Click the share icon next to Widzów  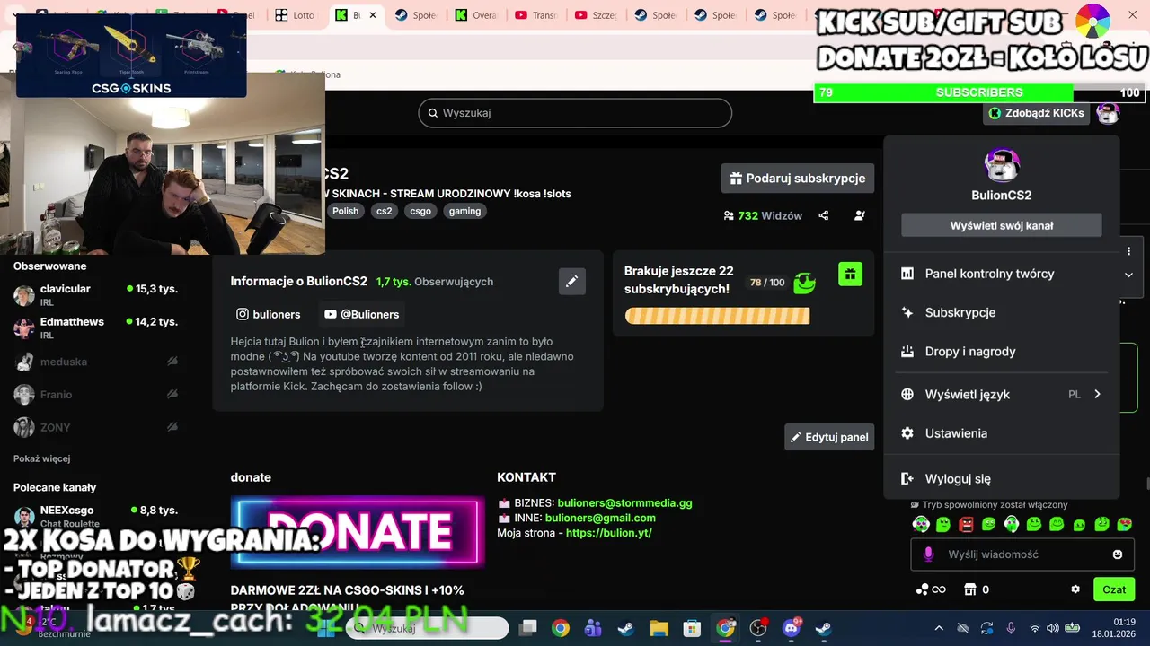coord(823,215)
